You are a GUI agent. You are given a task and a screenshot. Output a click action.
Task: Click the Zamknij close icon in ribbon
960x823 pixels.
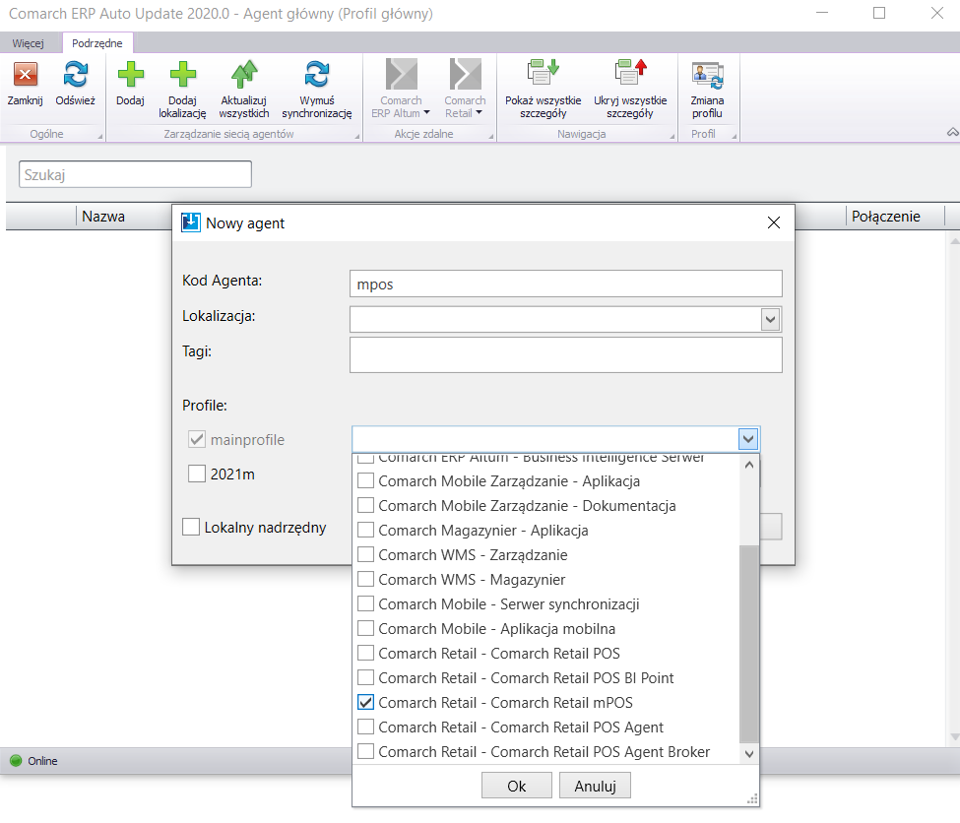pyautogui.click(x=25, y=76)
